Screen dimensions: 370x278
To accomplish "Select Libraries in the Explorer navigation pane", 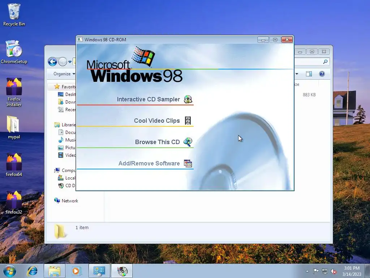I will click(x=65, y=125).
